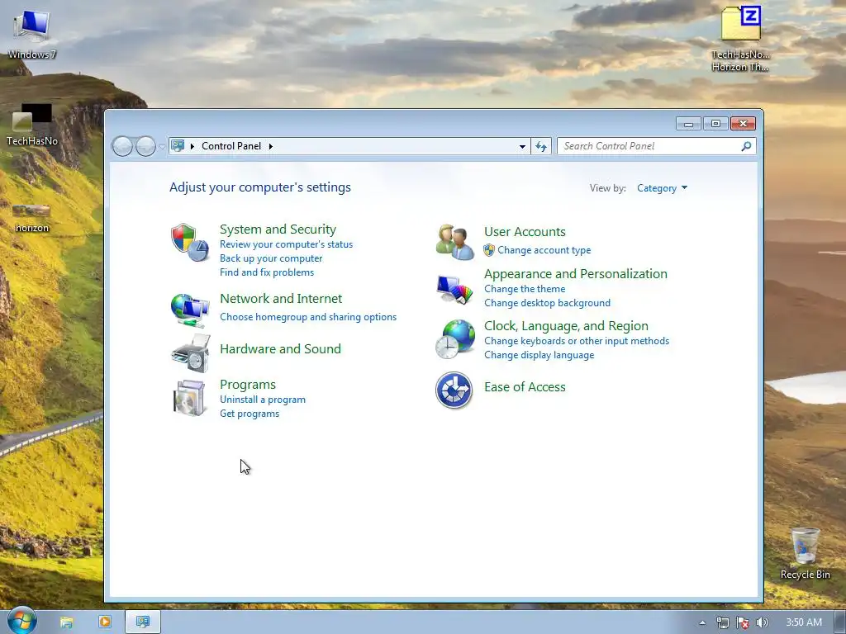Open Appearance and Personalization heading
Image resolution: width=846 pixels, height=634 pixels.
pos(576,274)
